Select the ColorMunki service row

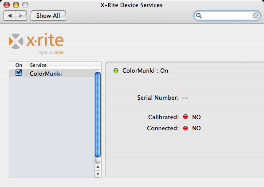52,74
